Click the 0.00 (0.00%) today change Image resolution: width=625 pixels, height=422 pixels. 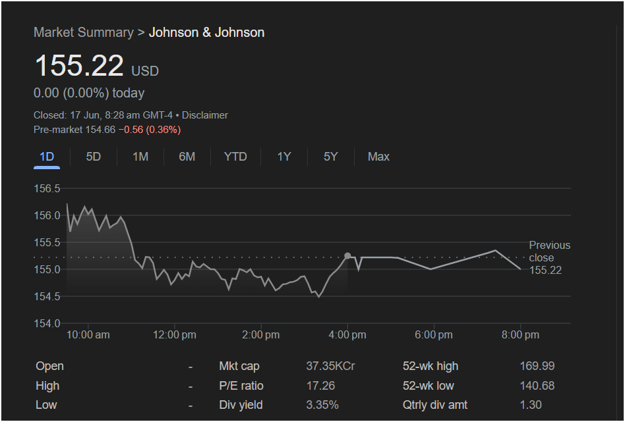89,93
